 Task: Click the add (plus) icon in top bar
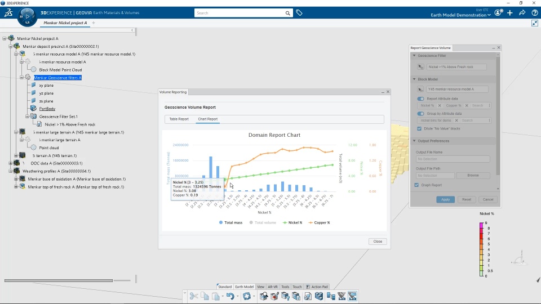[510, 13]
